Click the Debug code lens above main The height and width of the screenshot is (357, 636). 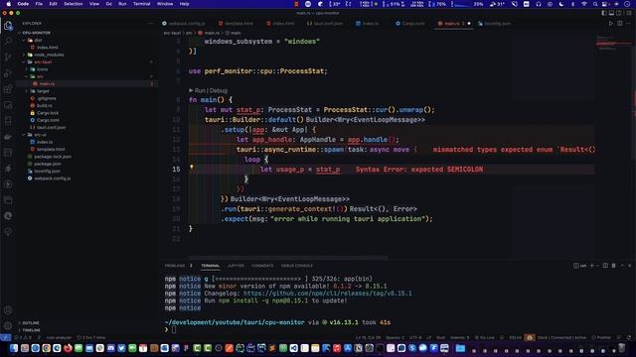(x=219, y=90)
